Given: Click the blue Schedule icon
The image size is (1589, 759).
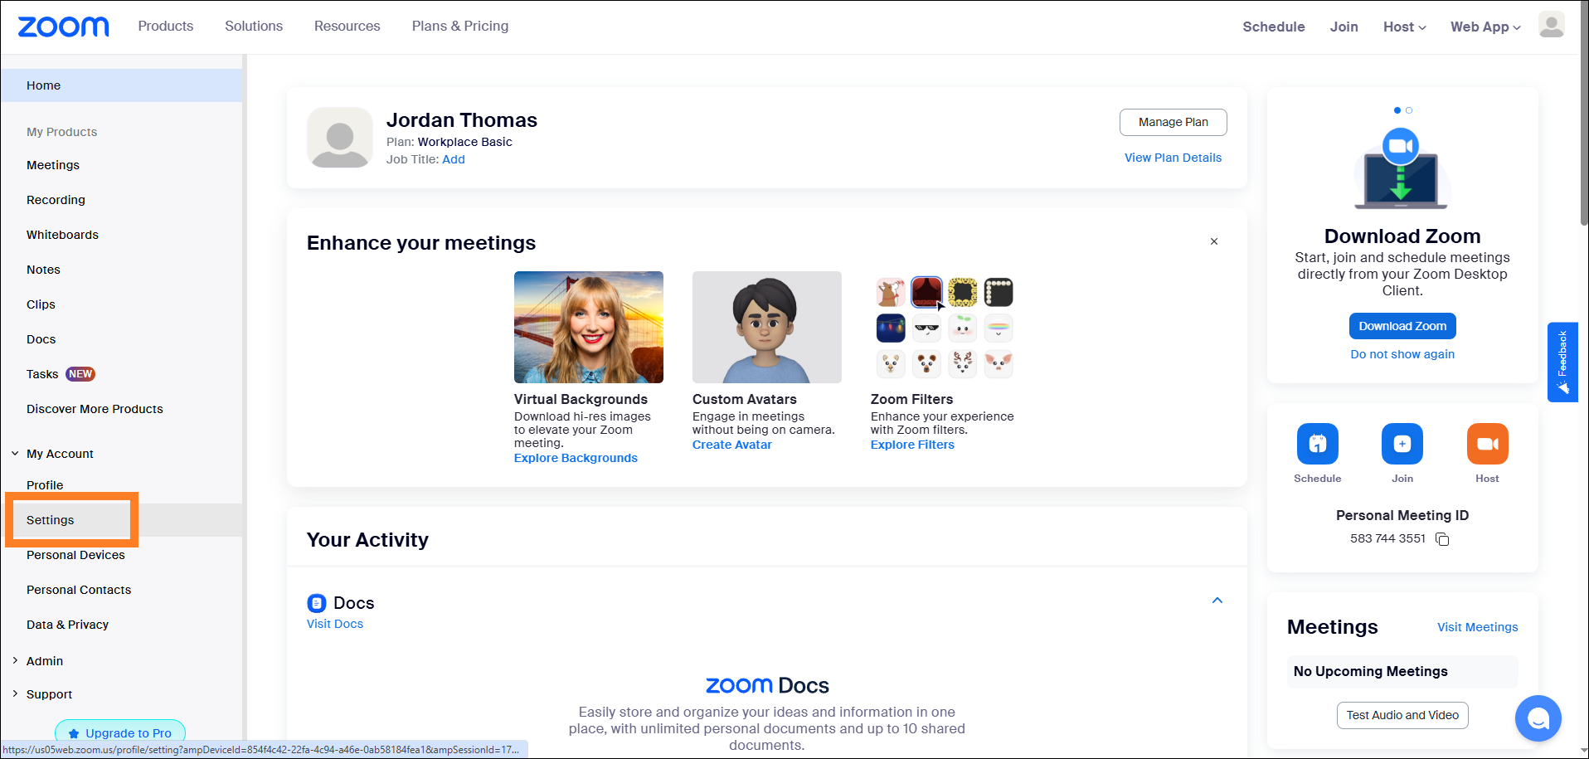Looking at the screenshot, I should click(1317, 444).
